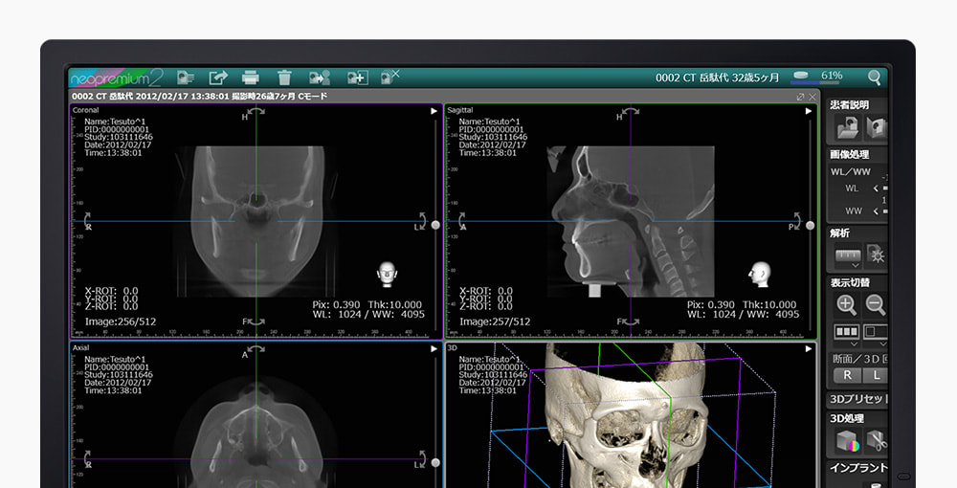957x488 pixels.
Task: Click the 'Image:257/512' text in Sagittal
Action: click(495, 322)
